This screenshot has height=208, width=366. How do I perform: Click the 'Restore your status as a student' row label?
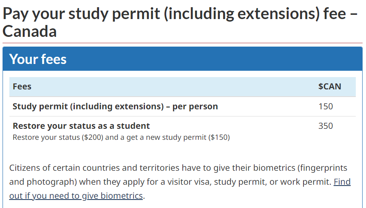point(81,126)
